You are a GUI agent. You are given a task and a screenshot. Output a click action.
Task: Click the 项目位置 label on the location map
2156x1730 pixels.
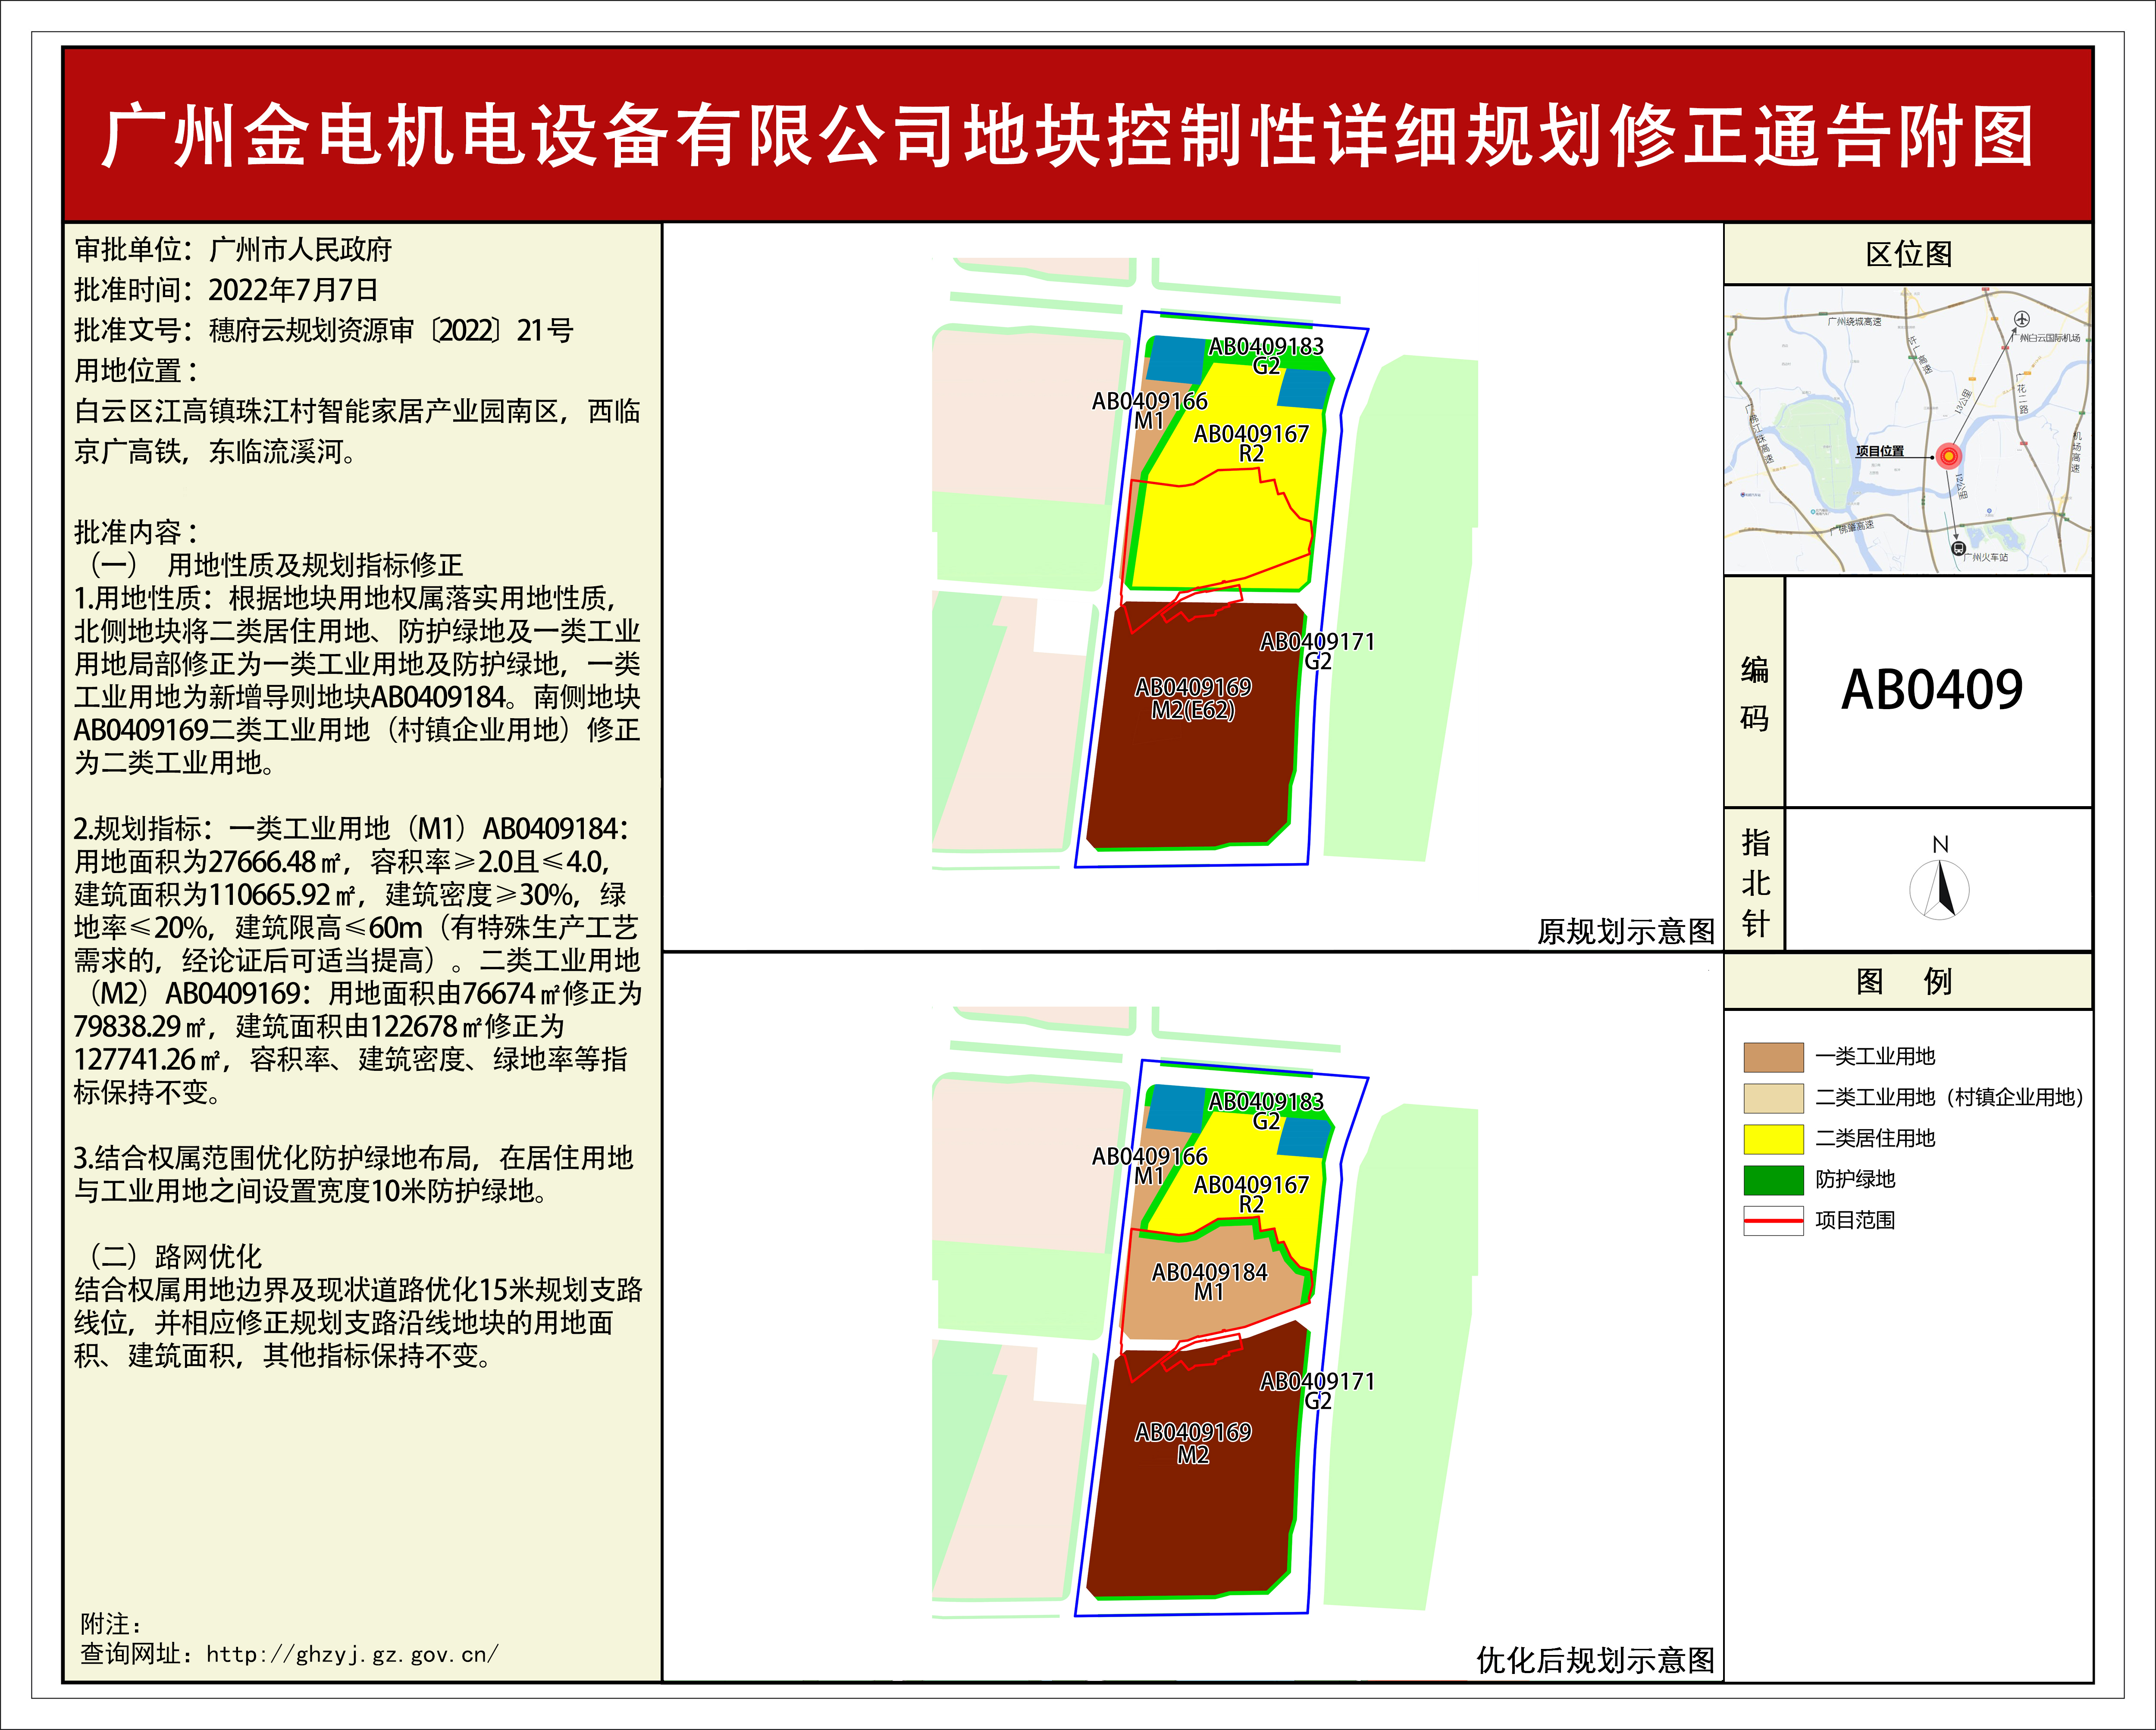[1880, 451]
